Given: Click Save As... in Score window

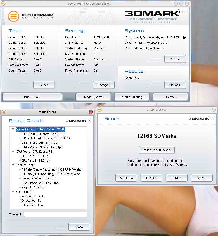Looking at the screenshot, I should [126, 178].
